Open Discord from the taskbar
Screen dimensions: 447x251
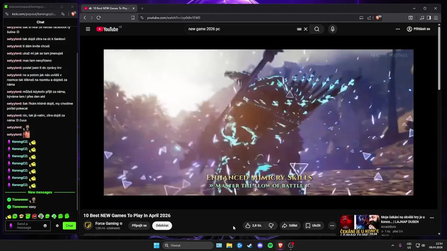(x=260, y=245)
